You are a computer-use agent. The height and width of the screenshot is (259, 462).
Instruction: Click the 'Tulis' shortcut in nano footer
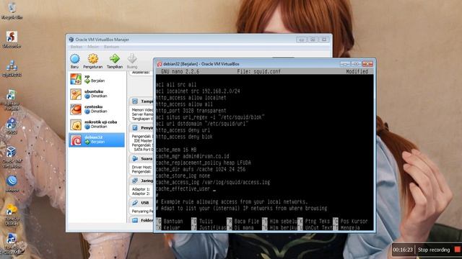(x=202, y=221)
